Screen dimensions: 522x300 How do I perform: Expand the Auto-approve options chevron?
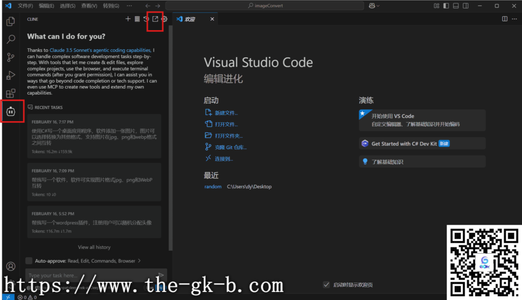point(139,261)
